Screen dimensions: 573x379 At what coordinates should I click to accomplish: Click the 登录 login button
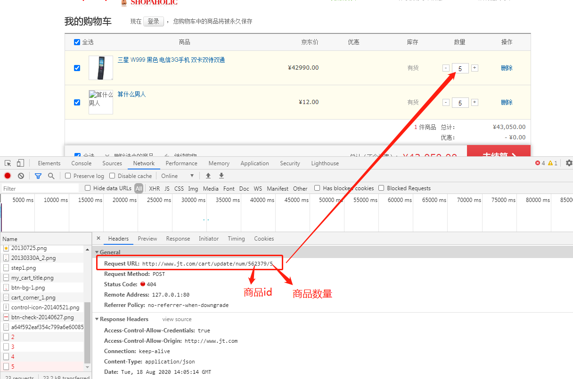[x=154, y=21]
